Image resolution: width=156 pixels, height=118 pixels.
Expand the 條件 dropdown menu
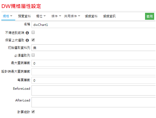click(56, 16)
